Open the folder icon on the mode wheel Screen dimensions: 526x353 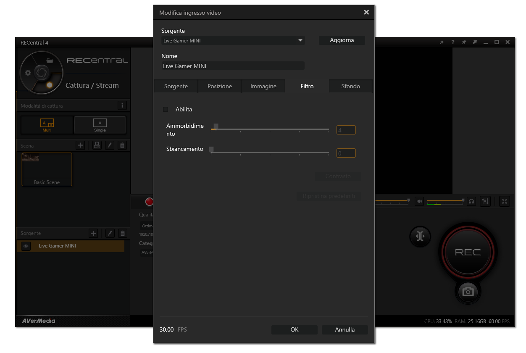click(x=50, y=61)
